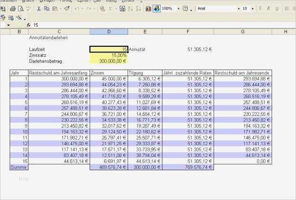Select year 8 Restschuld cell 230.222,55 € in column C

pos(59,120)
